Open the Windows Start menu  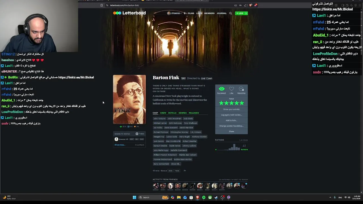click(134, 197)
